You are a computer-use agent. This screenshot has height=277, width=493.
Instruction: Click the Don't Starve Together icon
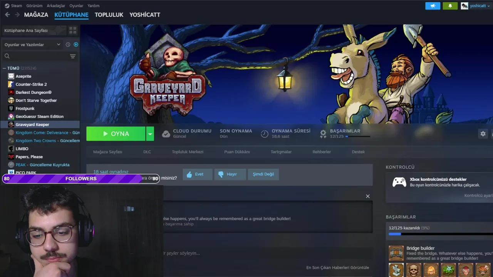11,100
